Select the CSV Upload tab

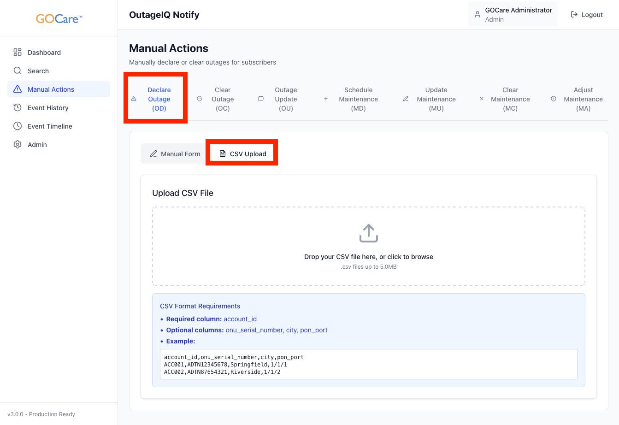242,154
